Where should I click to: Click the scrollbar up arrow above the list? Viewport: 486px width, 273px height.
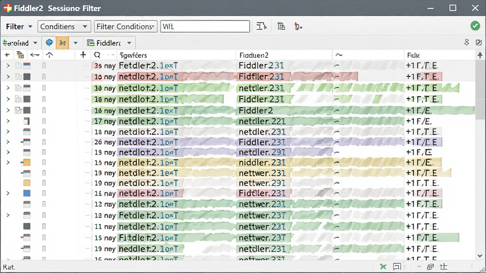pos(480,55)
